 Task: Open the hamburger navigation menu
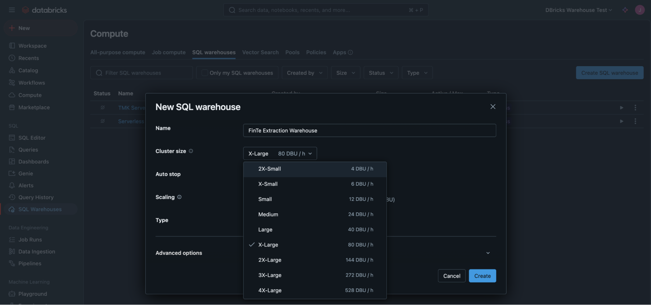click(12, 10)
